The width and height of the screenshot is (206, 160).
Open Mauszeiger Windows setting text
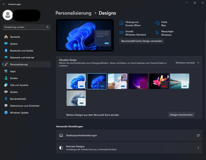tap(167, 33)
